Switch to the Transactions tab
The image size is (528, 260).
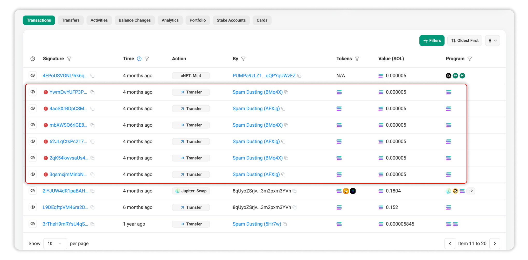pyautogui.click(x=39, y=20)
